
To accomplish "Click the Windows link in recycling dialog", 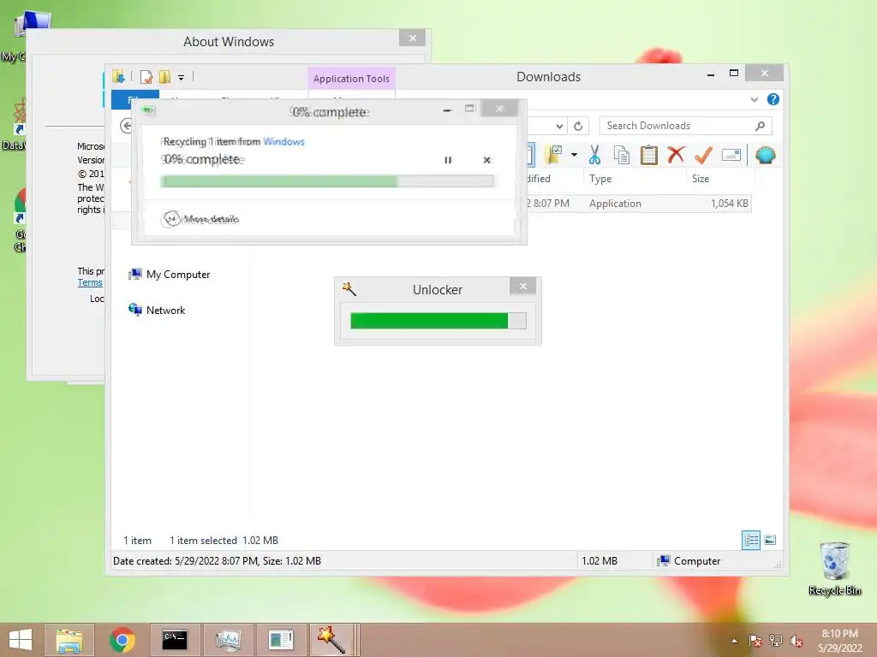I will pos(283,142).
